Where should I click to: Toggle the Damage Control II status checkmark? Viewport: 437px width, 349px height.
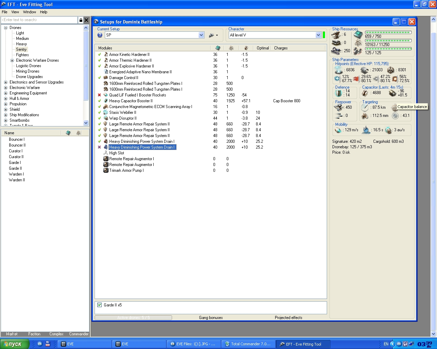point(99,78)
